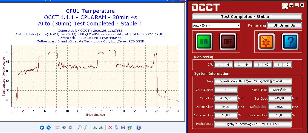Click CPU core 4 temperature box
The height and width of the screenshot is (133, 308).
[x=283, y=65]
